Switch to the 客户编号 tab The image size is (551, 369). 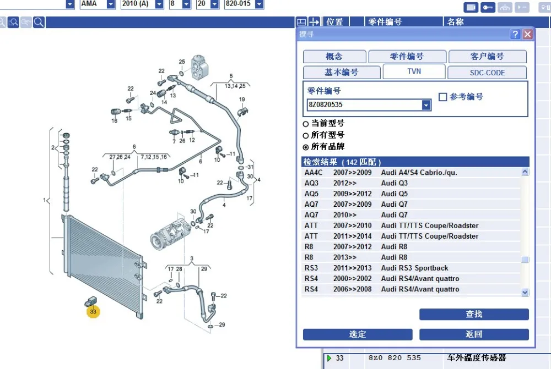[x=488, y=57]
